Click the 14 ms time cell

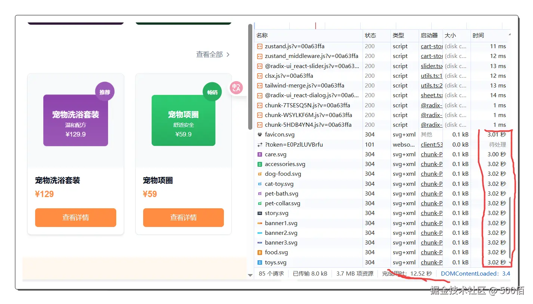[498, 95]
